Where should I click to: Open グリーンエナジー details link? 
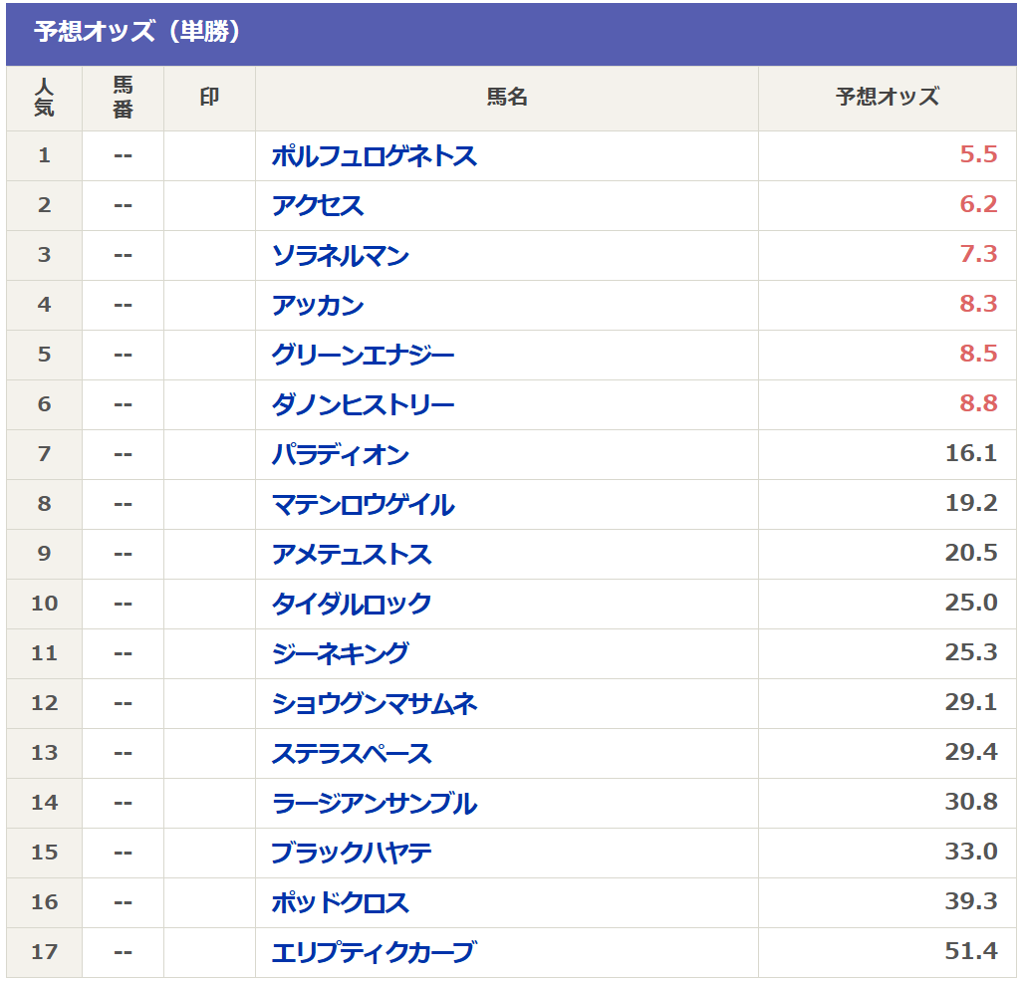click(x=363, y=356)
